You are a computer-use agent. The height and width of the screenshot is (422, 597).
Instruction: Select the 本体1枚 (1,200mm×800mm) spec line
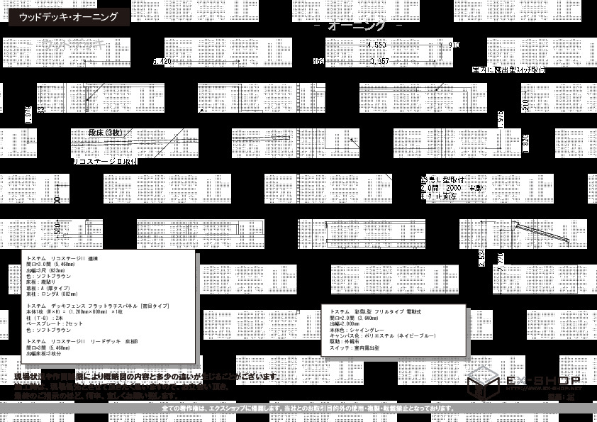point(74,312)
